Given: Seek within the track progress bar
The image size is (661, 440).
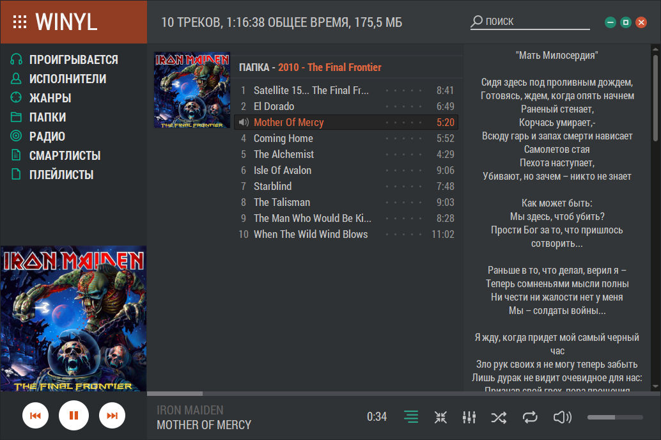Looking at the screenshot, I should pos(403,393).
